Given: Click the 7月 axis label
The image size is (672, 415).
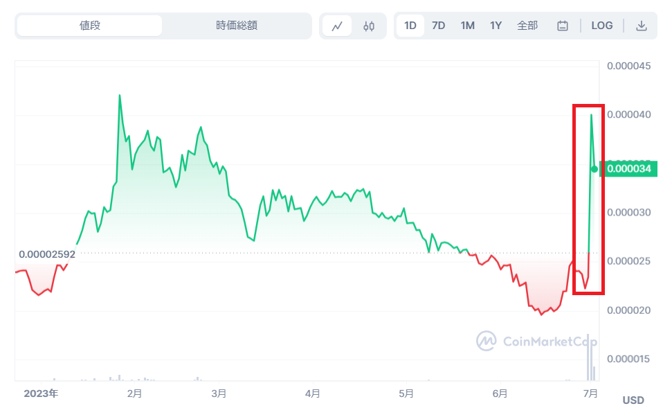Looking at the screenshot, I should click(x=590, y=393).
